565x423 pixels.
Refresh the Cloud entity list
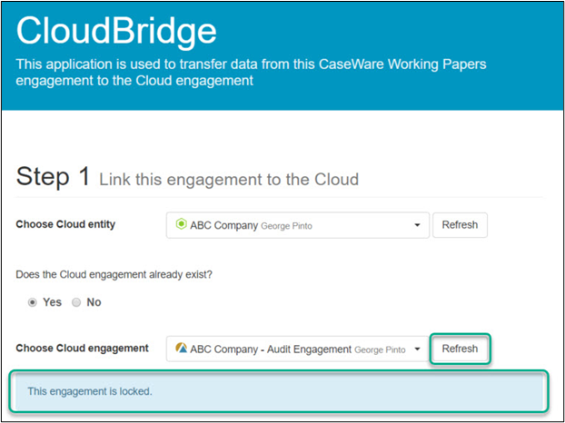460,225
